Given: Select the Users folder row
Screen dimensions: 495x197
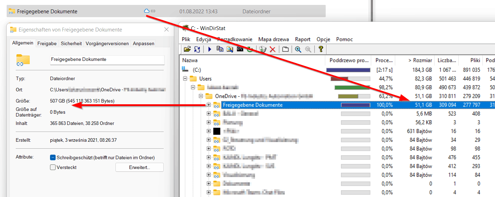Looking at the screenshot, I should [x=337, y=79].
